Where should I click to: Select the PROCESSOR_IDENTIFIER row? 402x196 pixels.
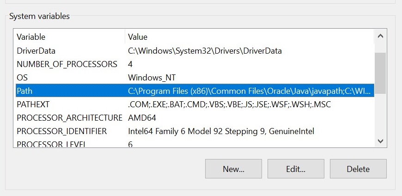point(195,131)
